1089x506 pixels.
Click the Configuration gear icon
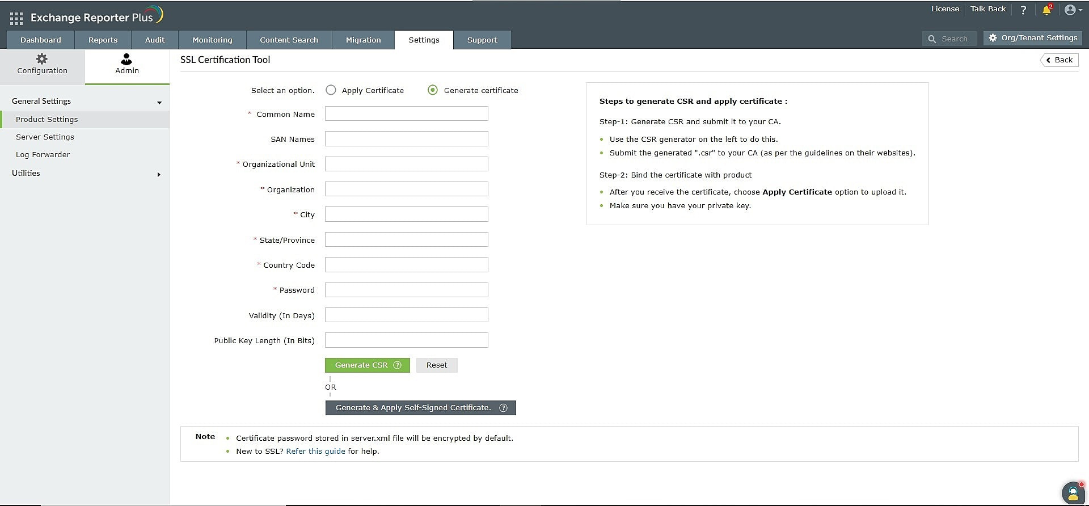[42, 59]
